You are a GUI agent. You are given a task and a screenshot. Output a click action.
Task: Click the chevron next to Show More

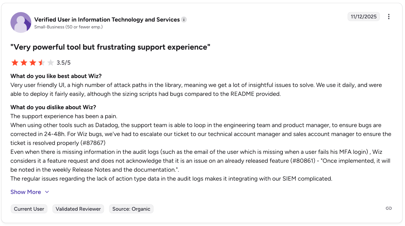tap(47, 192)
